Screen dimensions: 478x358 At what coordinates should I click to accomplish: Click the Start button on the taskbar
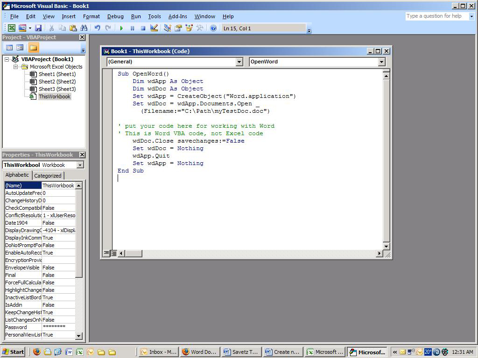click(12, 351)
